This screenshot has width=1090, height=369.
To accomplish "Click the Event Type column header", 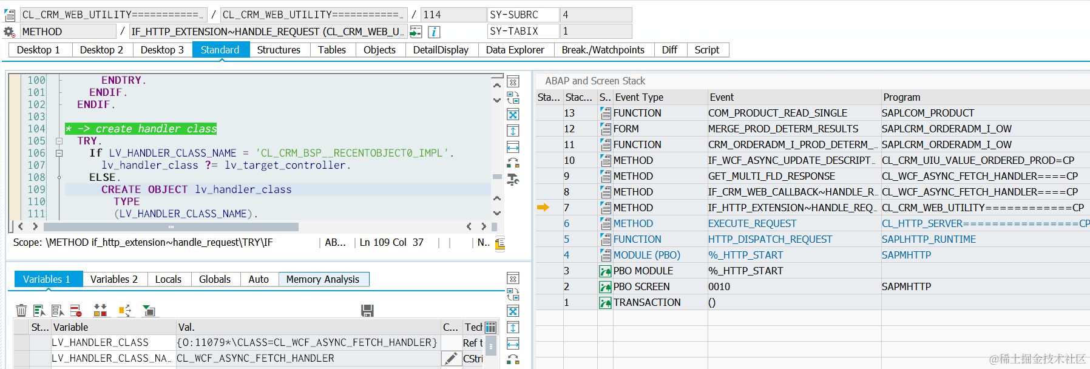I will click(660, 97).
